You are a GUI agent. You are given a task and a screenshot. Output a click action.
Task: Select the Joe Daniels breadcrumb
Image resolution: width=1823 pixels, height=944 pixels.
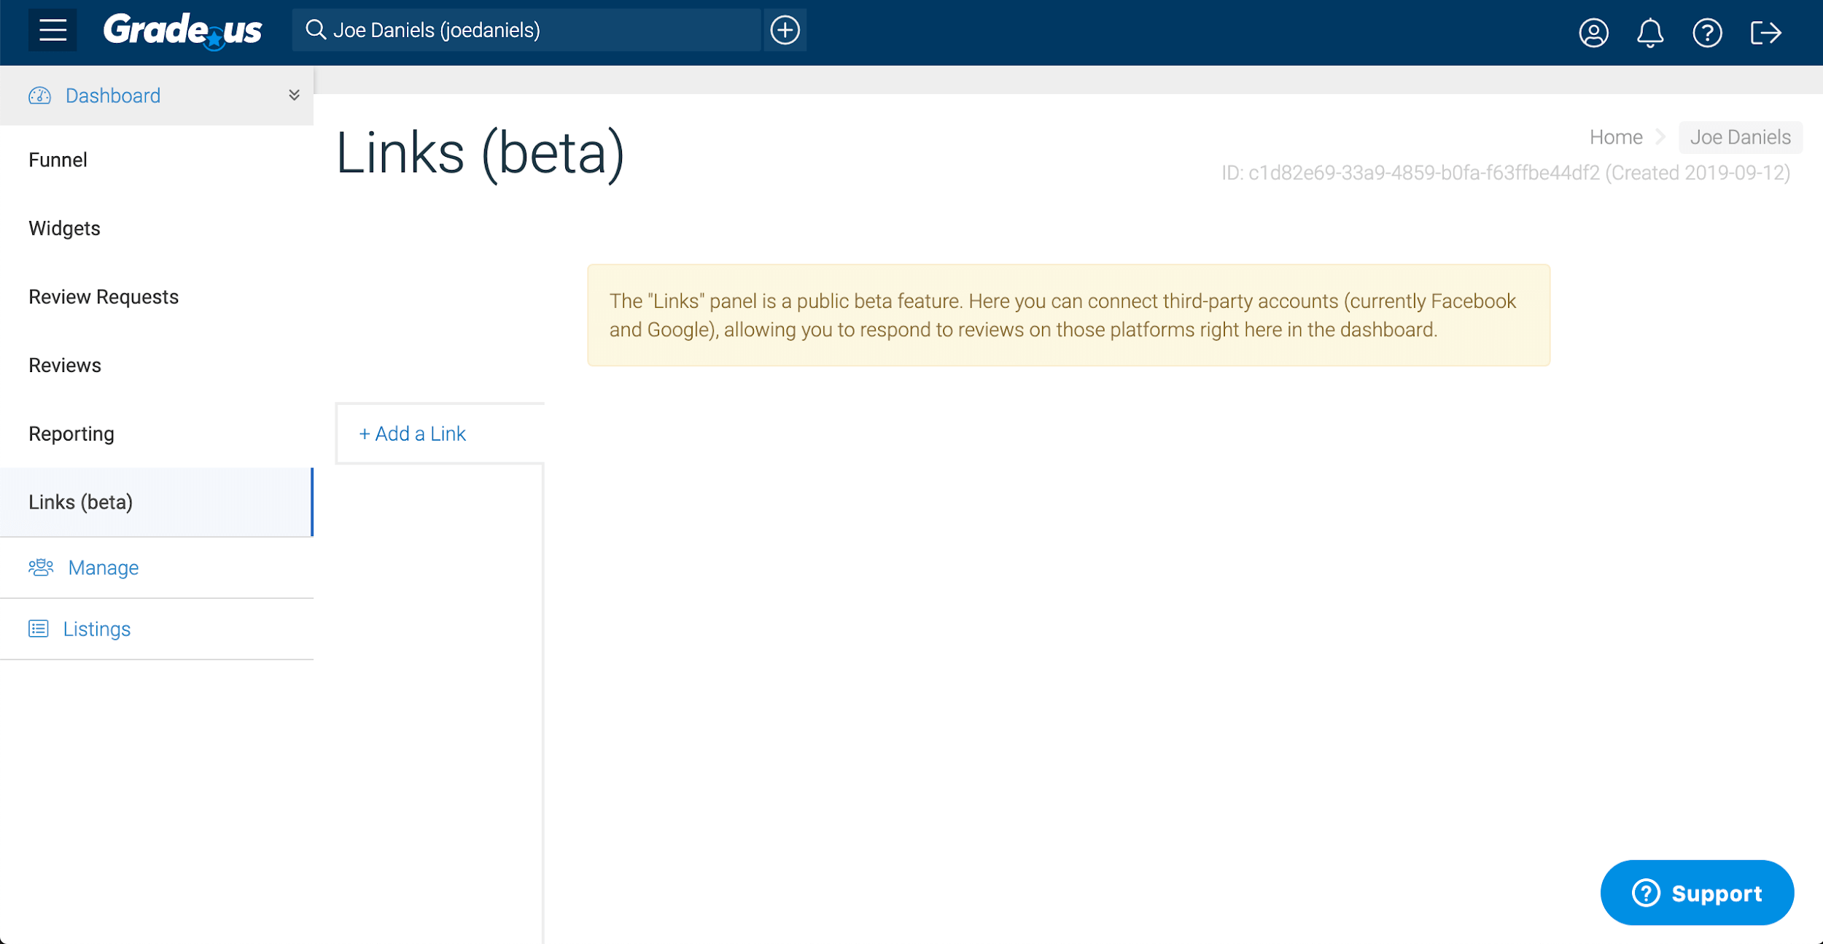pos(1740,137)
